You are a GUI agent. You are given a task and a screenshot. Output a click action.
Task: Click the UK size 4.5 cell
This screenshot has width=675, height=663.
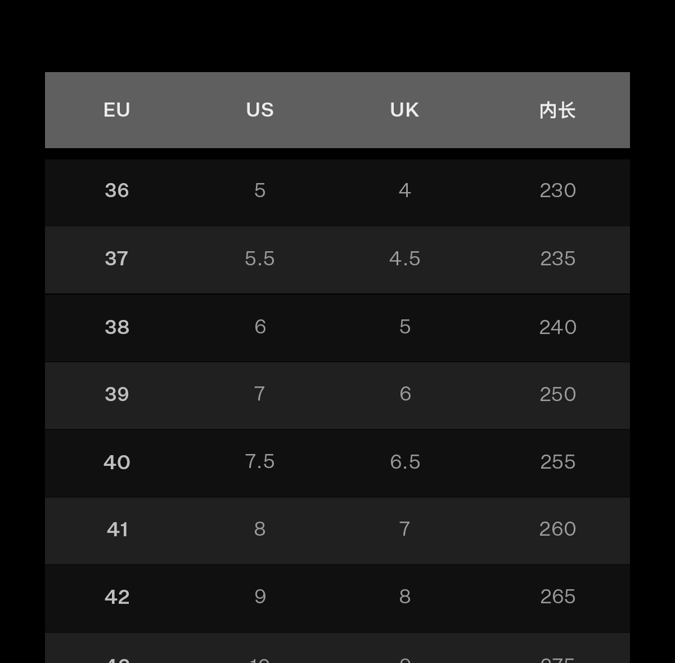(x=405, y=259)
